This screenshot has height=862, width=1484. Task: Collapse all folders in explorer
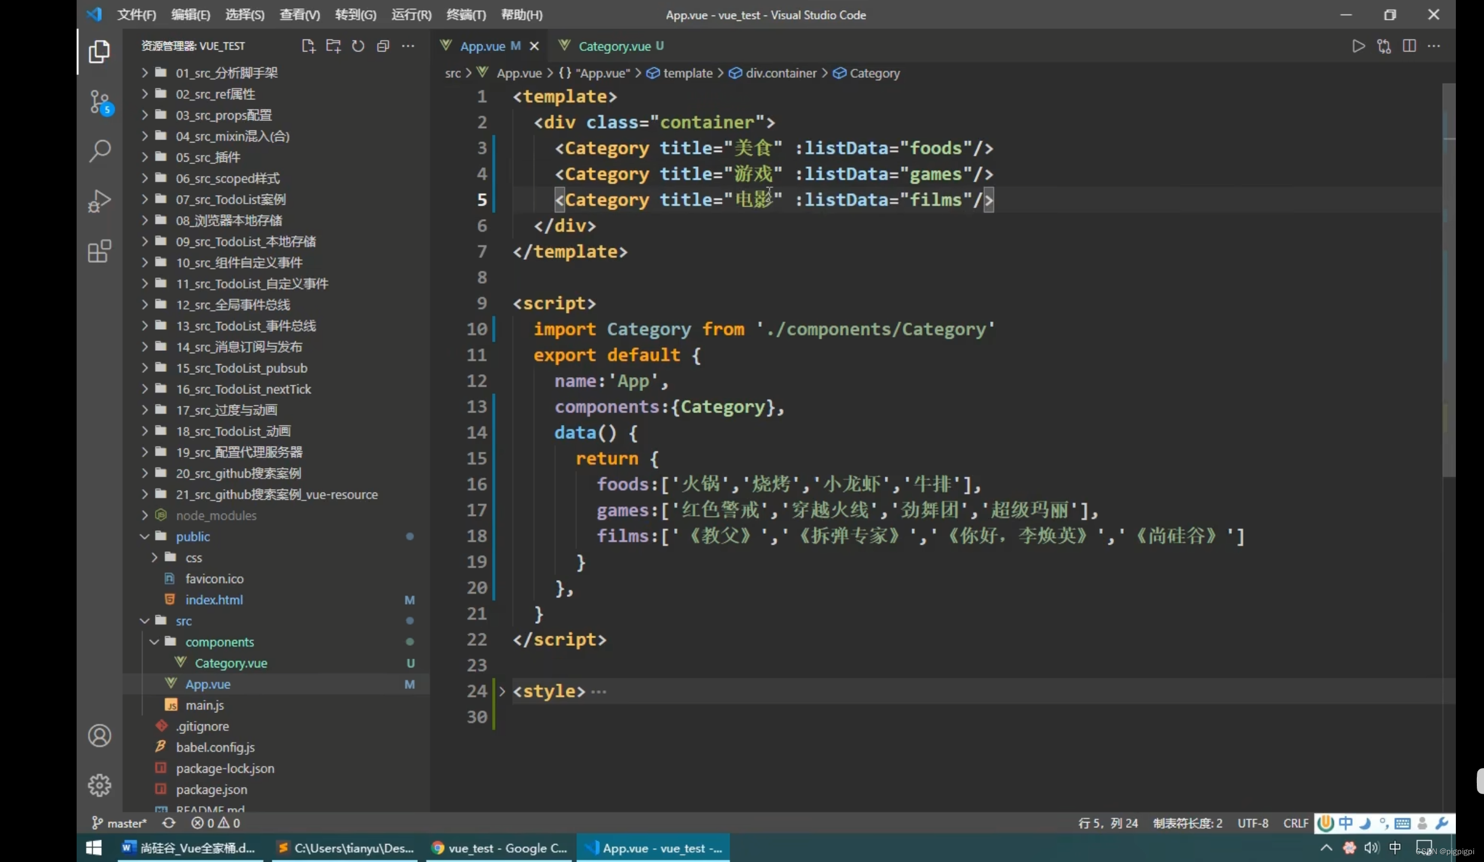click(x=383, y=46)
